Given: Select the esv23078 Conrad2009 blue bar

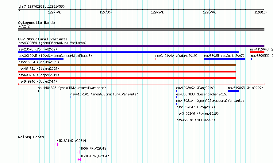Looking at the screenshot, I should click(128, 52).
